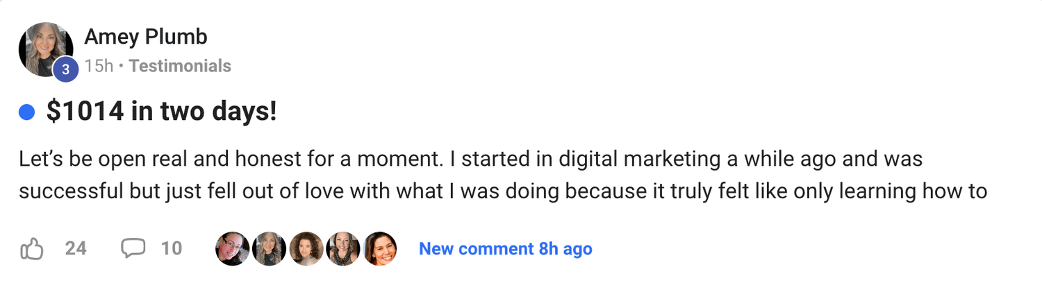
Task: Select the fourth commenter avatar in row
Action: pos(342,249)
